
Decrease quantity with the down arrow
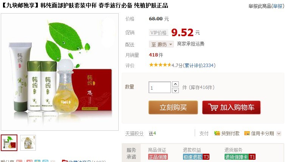pyautogui.click(x=175, y=90)
